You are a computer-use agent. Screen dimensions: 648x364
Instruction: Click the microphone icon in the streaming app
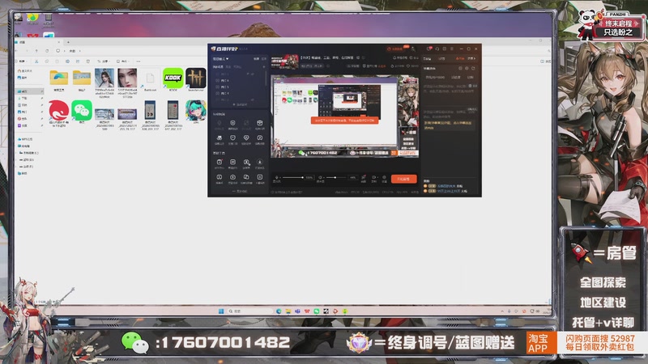click(277, 177)
